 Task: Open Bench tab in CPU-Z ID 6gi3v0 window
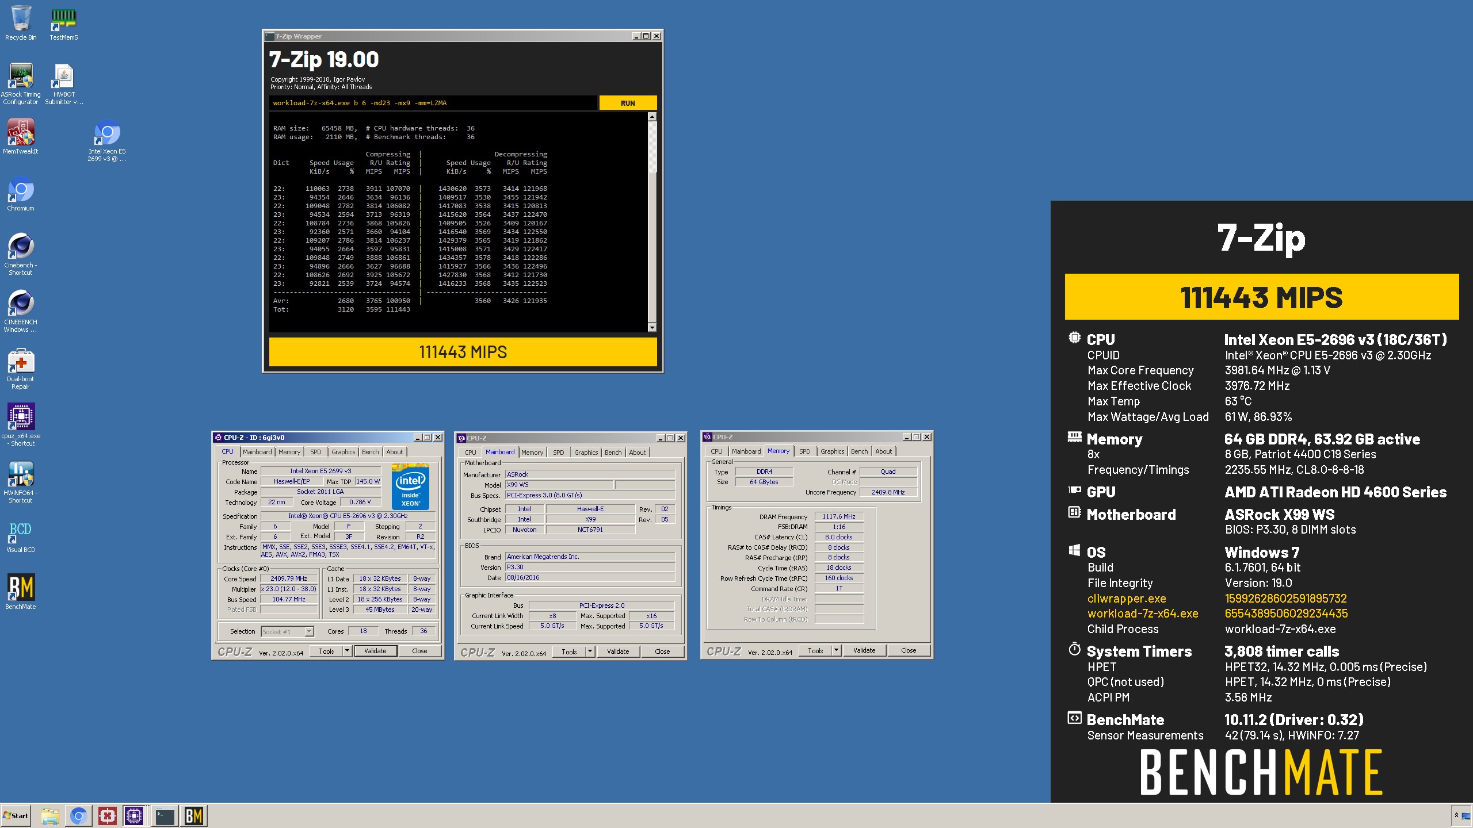point(371,452)
